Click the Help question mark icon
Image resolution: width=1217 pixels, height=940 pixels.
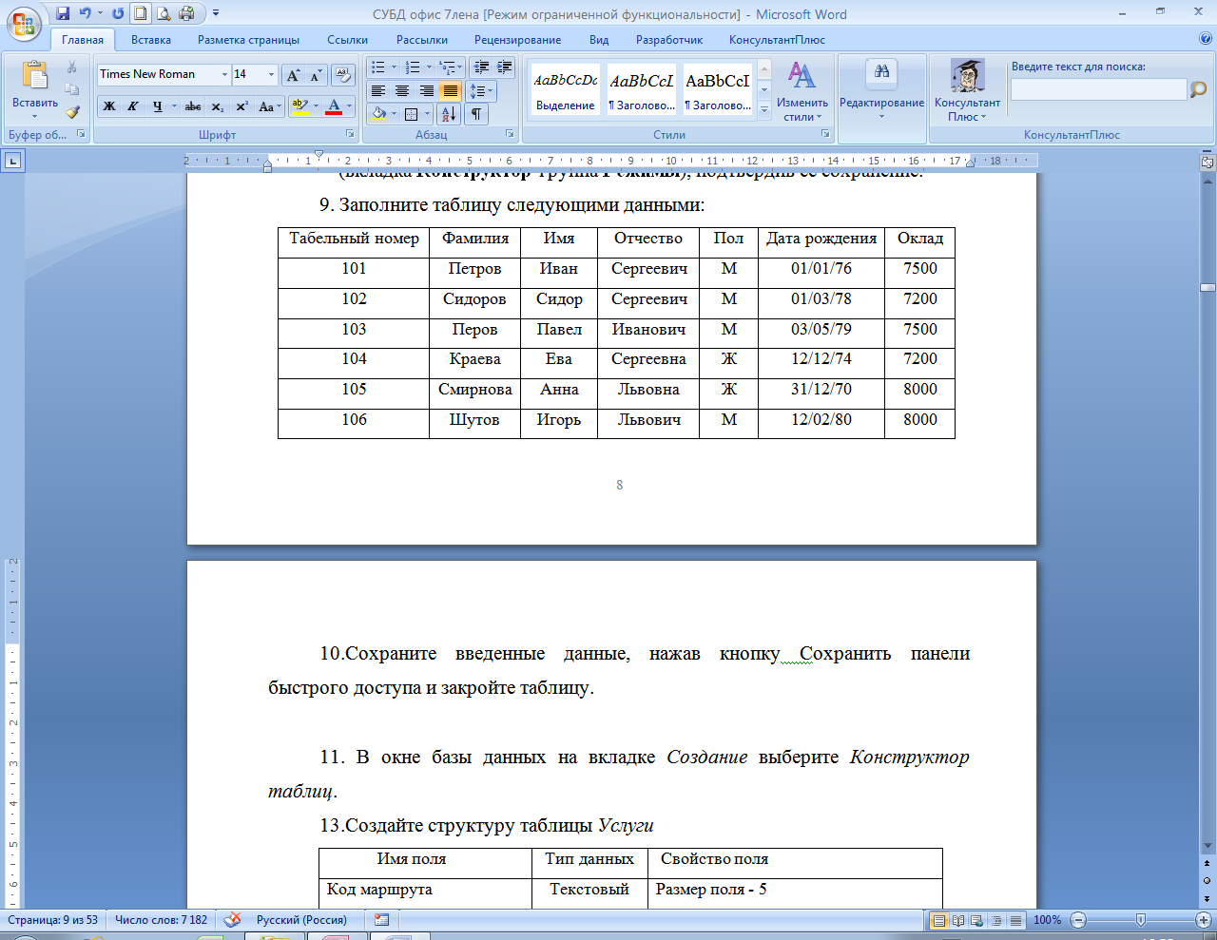pyautogui.click(x=1206, y=39)
